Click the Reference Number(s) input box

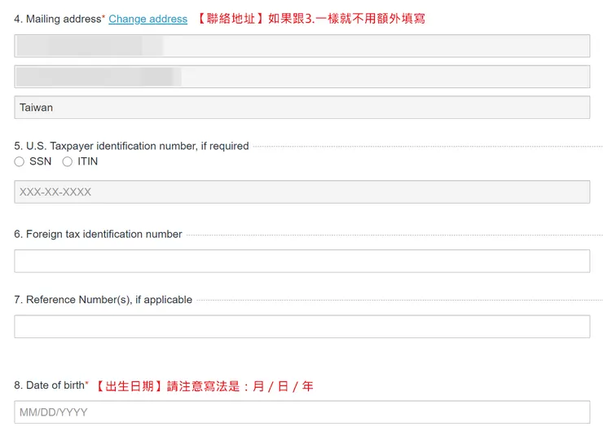coord(301,327)
